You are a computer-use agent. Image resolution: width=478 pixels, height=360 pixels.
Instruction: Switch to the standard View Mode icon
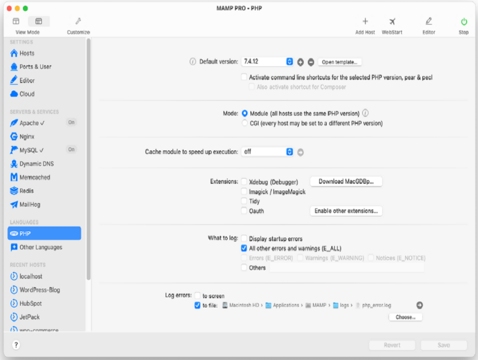point(16,21)
